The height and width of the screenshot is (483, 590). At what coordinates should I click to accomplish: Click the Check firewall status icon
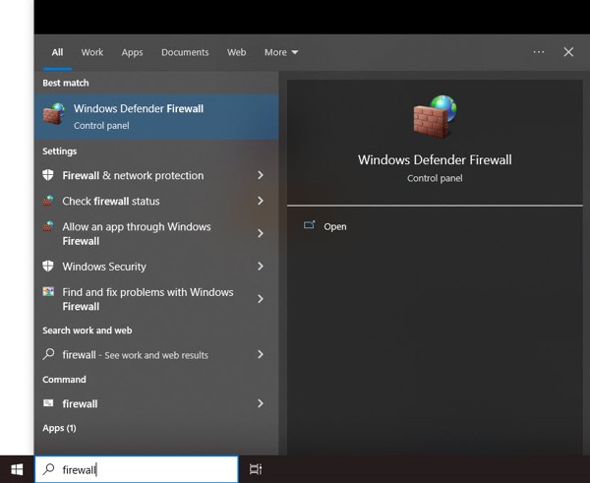pyautogui.click(x=48, y=201)
